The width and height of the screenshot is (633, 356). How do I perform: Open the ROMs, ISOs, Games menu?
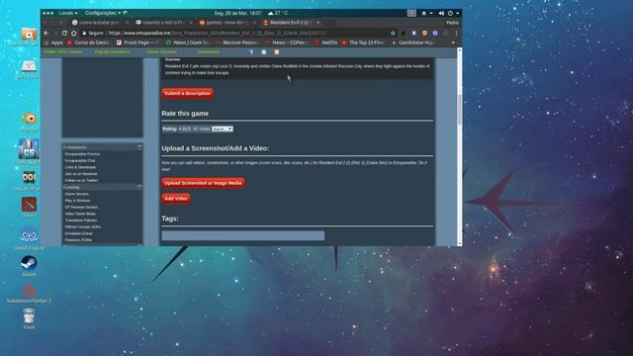[63, 52]
